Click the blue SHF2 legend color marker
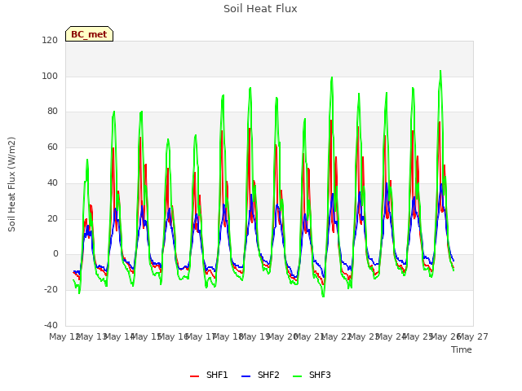The height and width of the screenshot is (391, 522). tap(246, 376)
